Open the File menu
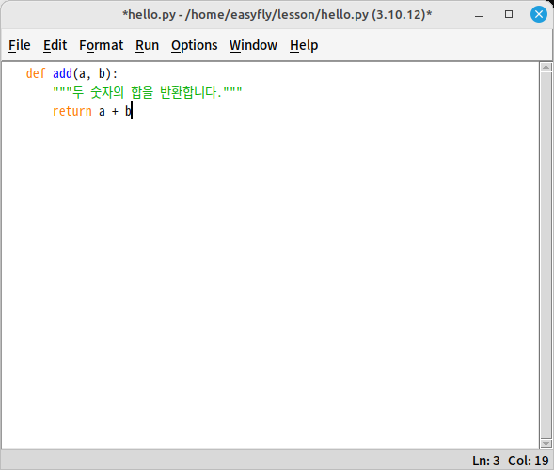Viewport: 554px width, 470px height. click(x=20, y=45)
